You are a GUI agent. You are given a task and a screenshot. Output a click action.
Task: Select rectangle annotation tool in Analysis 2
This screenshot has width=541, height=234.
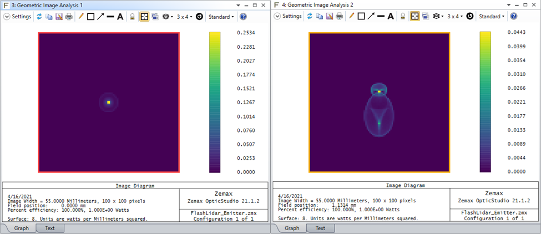[361, 17]
